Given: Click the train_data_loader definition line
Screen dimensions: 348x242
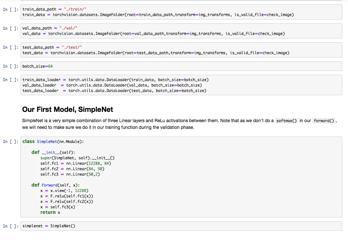Looking at the screenshot, I should click(115, 79).
